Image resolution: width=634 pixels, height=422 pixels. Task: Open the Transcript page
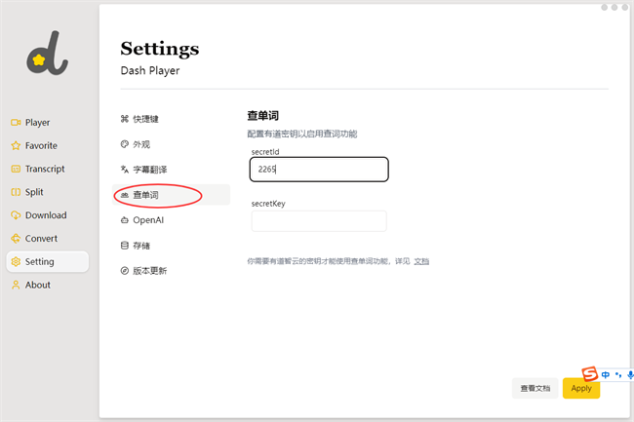pos(48,169)
